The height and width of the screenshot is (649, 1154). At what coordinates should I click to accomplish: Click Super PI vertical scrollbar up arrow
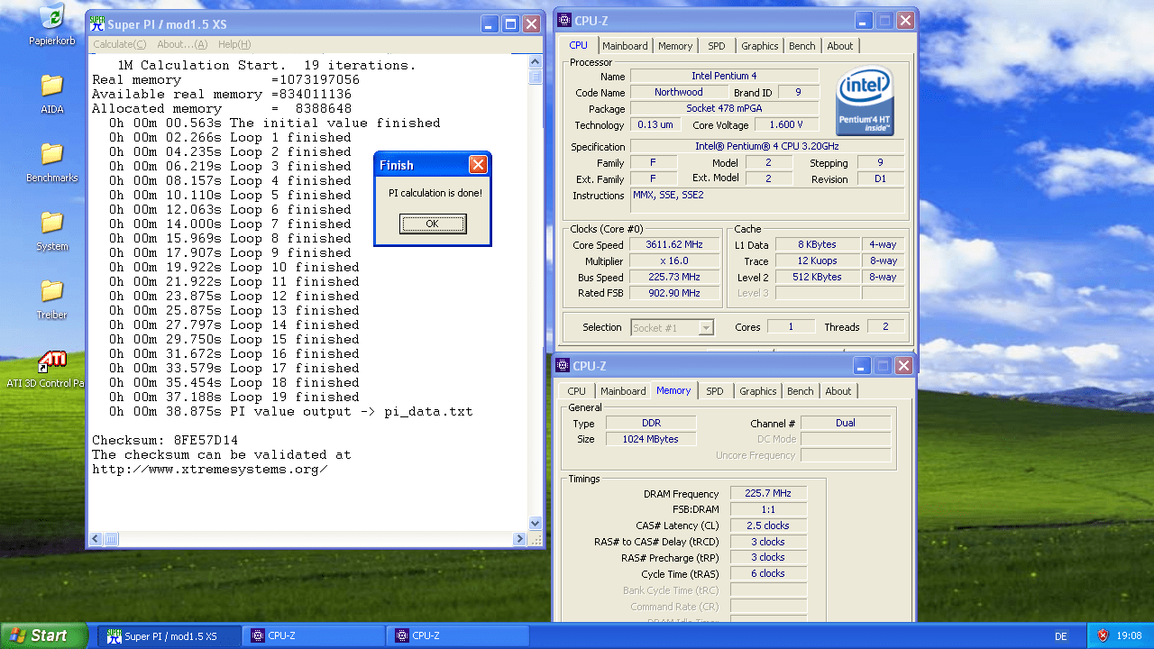click(535, 60)
